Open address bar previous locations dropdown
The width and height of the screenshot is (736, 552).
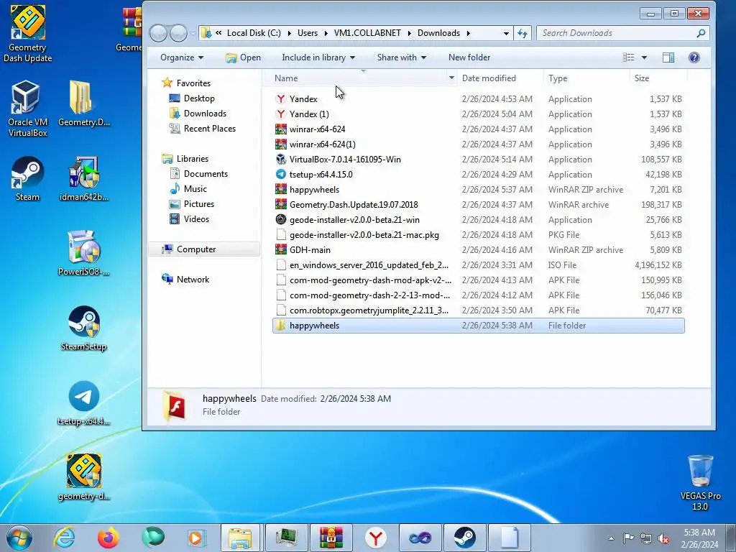coord(506,33)
